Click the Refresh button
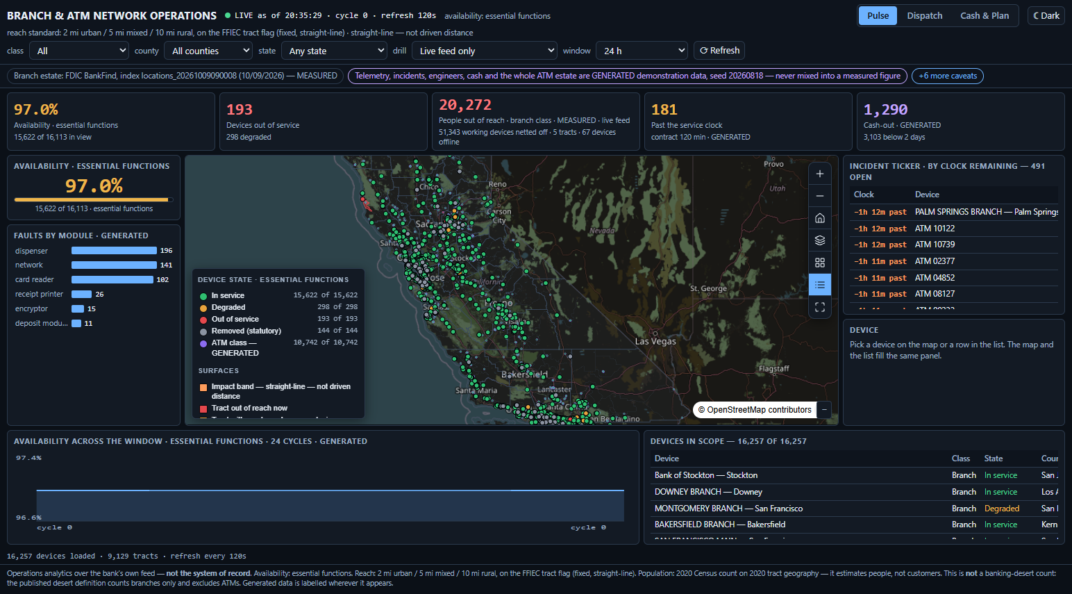This screenshot has width=1072, height=594. pyautogui.click(x=719, y=50)
